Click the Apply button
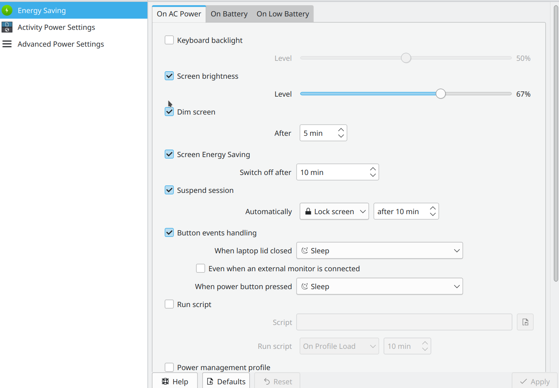 click(535, 381)
